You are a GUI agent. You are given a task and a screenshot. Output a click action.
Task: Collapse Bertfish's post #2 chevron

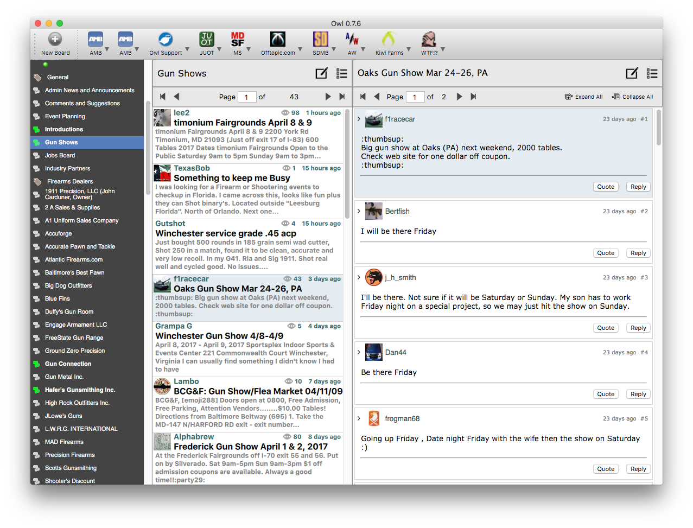tap(359, 211)
